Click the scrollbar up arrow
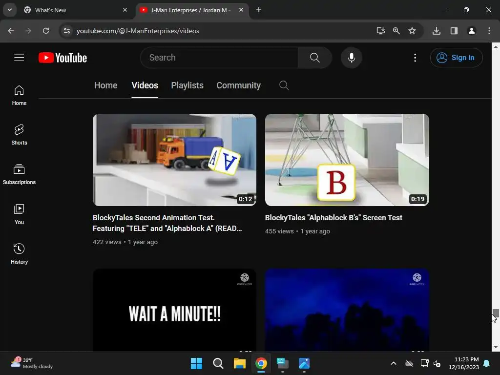The height and width of the screenshot is (375, 500). tap(496, 46)
